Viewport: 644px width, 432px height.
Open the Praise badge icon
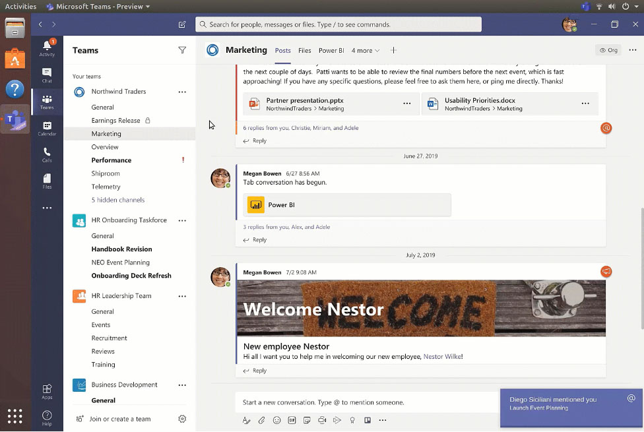tap(352, 420)
